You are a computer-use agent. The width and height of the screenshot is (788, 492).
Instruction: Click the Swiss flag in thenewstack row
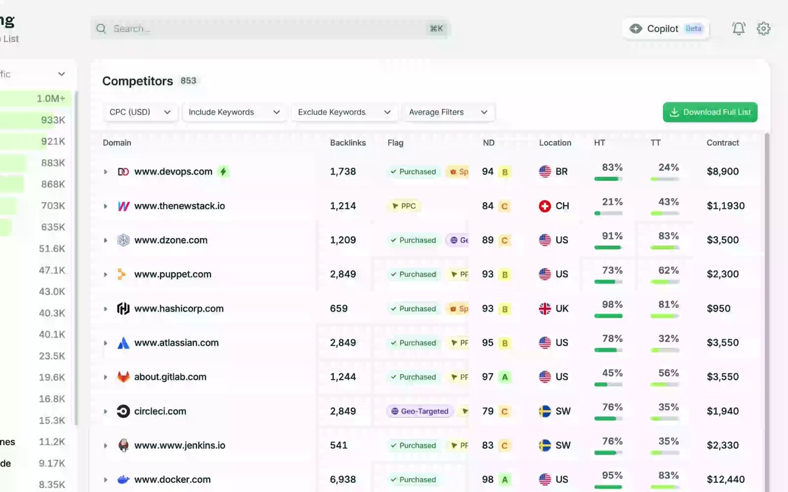coord(545,206)
